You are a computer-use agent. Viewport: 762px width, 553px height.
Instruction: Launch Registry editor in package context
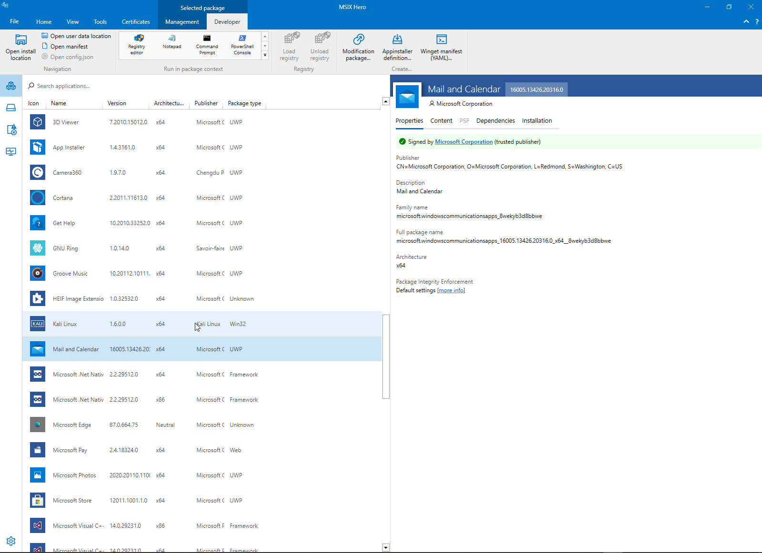coord(137,45)
